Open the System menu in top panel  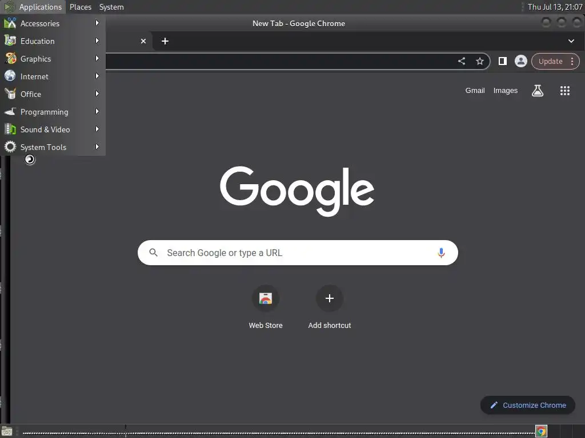(x=111, y=7)
